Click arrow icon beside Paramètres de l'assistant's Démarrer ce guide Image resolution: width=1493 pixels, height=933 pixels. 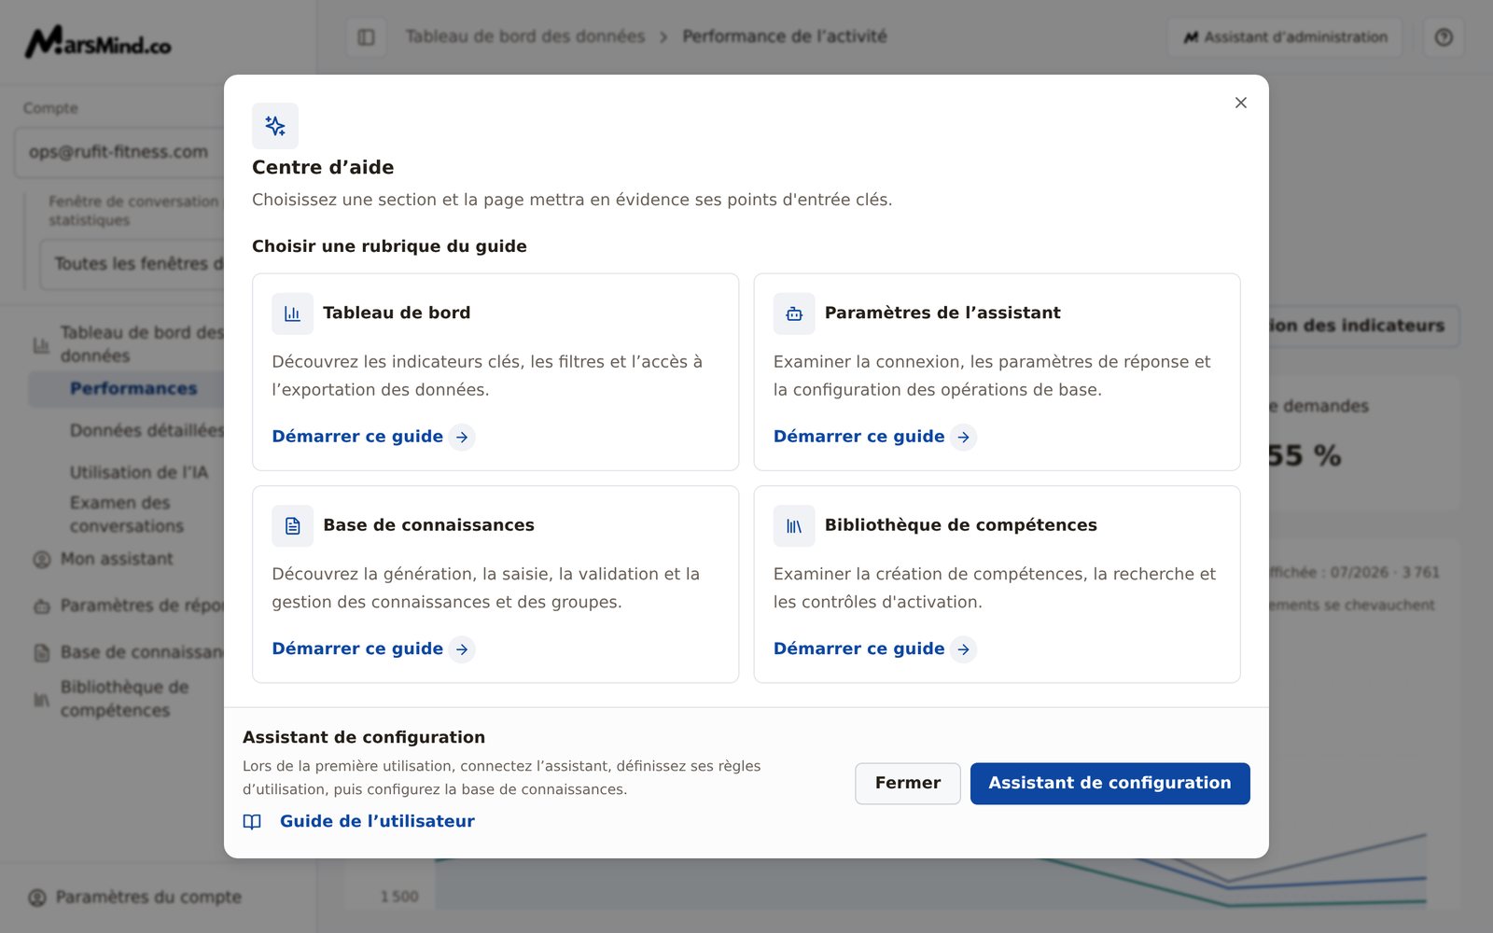[x=964, y=437]
